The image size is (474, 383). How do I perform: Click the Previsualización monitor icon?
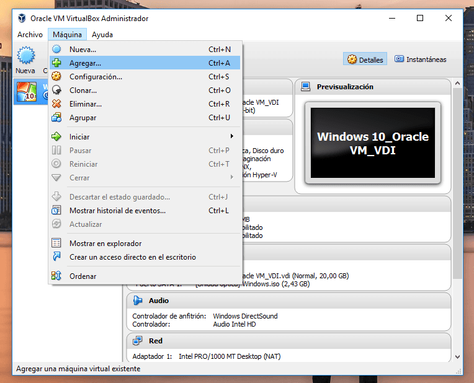click(305, 87)
